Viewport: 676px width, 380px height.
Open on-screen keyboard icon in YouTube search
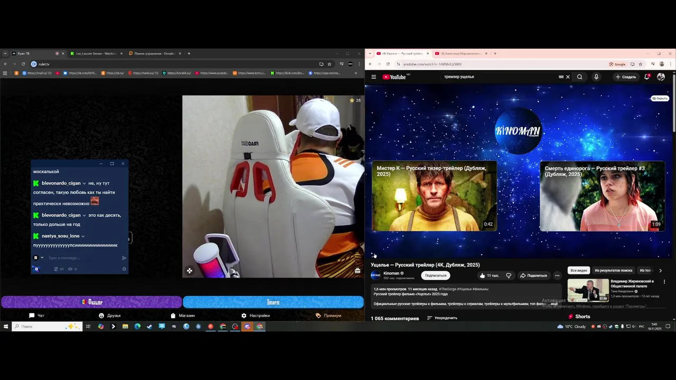[561, 77]
